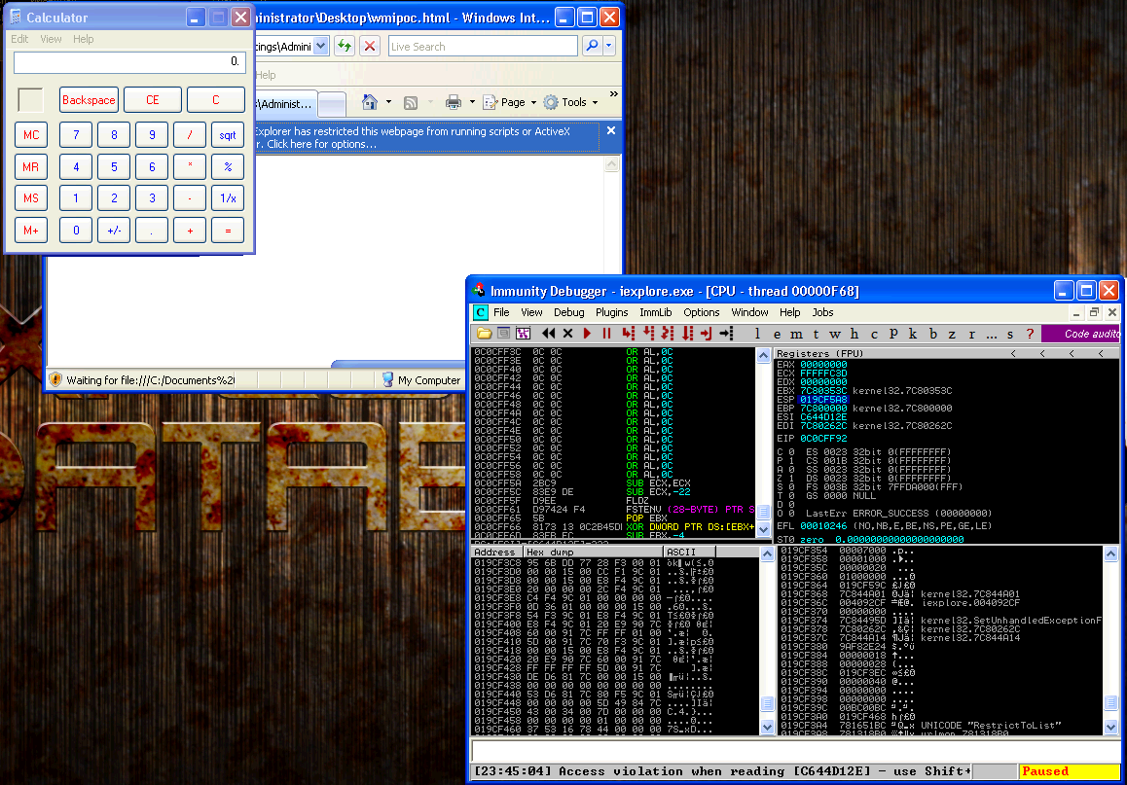This screenshot has height=785, width=1127.
Task: Show References with the 'r' toolbar button
Action: pyautogui.click(x=971, y=334)
